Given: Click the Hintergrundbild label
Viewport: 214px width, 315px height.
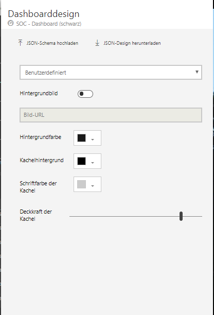Looking at the screenshot, I should [x=39, y=93].
